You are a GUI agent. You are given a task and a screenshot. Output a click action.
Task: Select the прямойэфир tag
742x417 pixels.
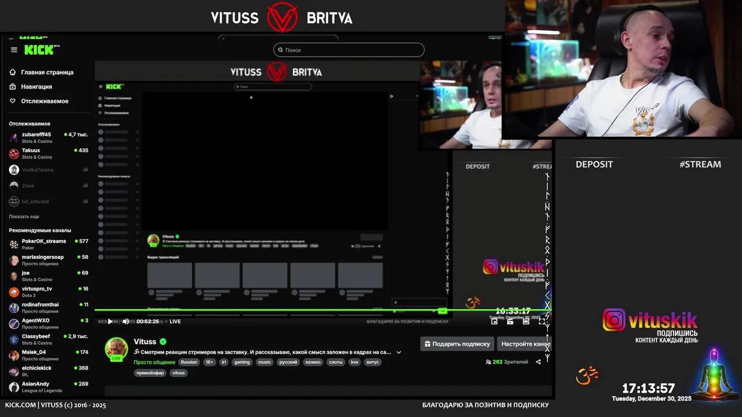pos(150,373)
